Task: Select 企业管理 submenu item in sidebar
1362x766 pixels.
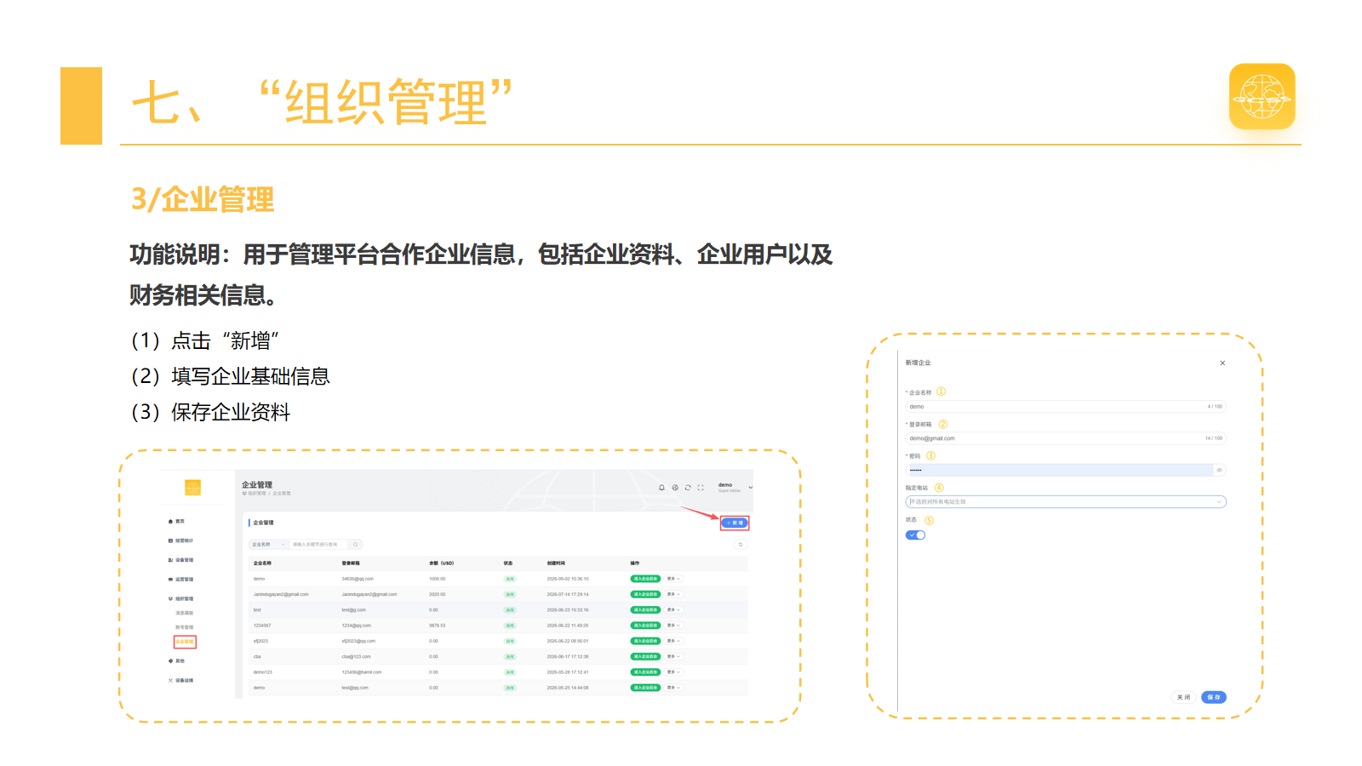Action: (185, 642)
